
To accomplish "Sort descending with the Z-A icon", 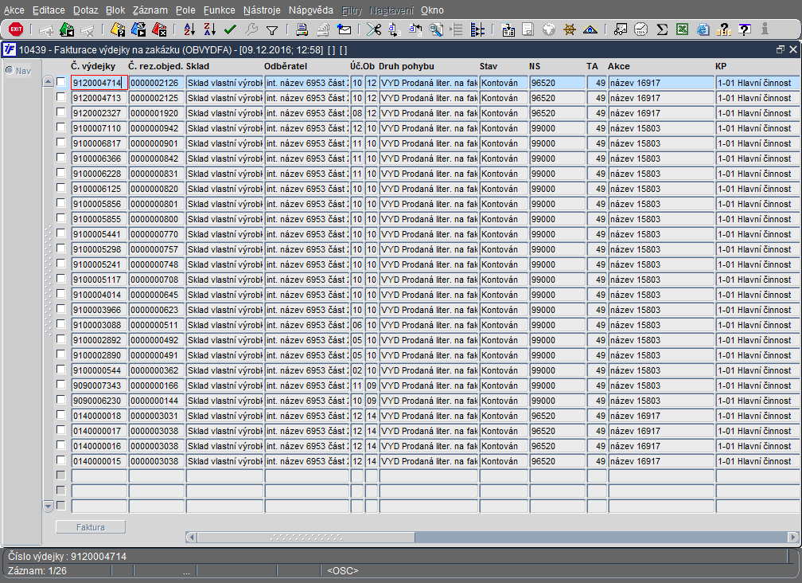I will coord(210,29).
